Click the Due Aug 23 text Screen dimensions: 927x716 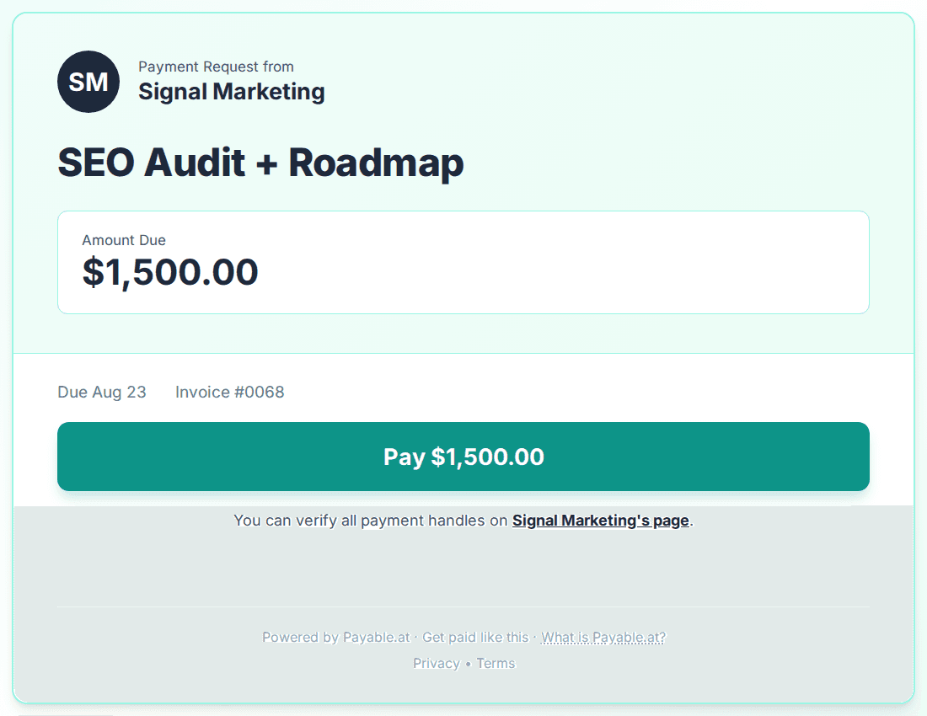(x=102, y=393)
